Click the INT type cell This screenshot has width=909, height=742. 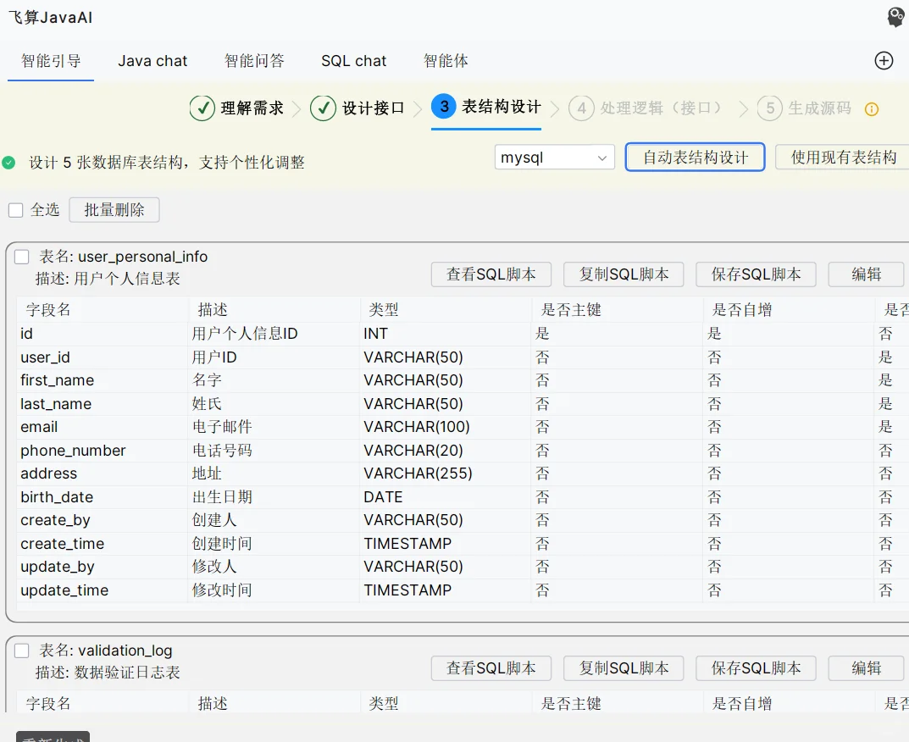point(446,334)
